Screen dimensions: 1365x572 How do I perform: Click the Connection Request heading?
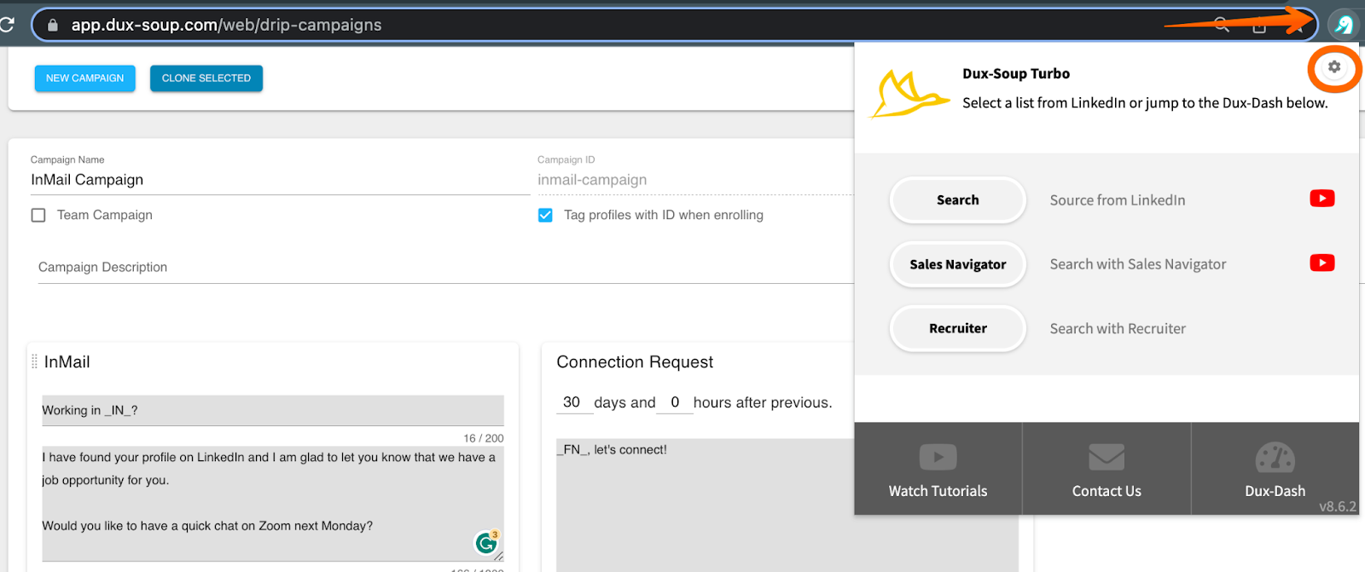tap(635, 361)
